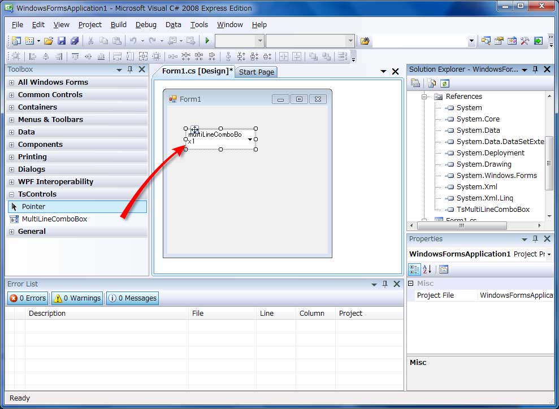Click the Solution Explorer horizontal scrollbar thumb
The height and width of the screenshot is (409, 559).
pyautogui.click(x=462, y=225)
